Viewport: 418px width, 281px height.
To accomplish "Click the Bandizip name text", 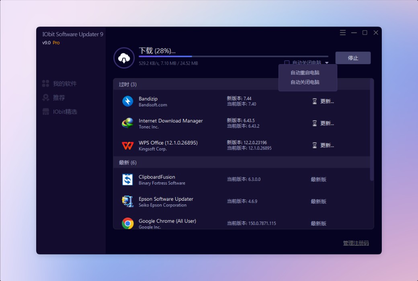I will pos(148,98).
